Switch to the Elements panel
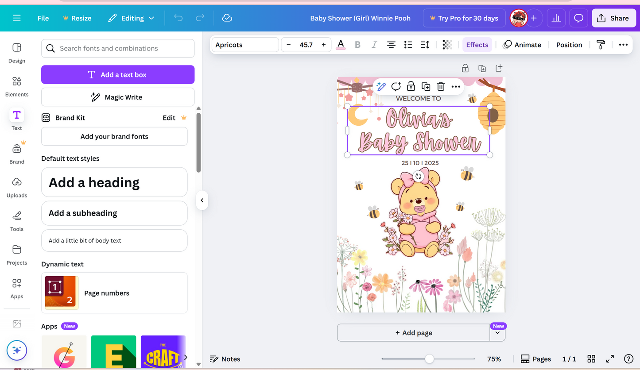The image size is (640, 370). point(16,87)
